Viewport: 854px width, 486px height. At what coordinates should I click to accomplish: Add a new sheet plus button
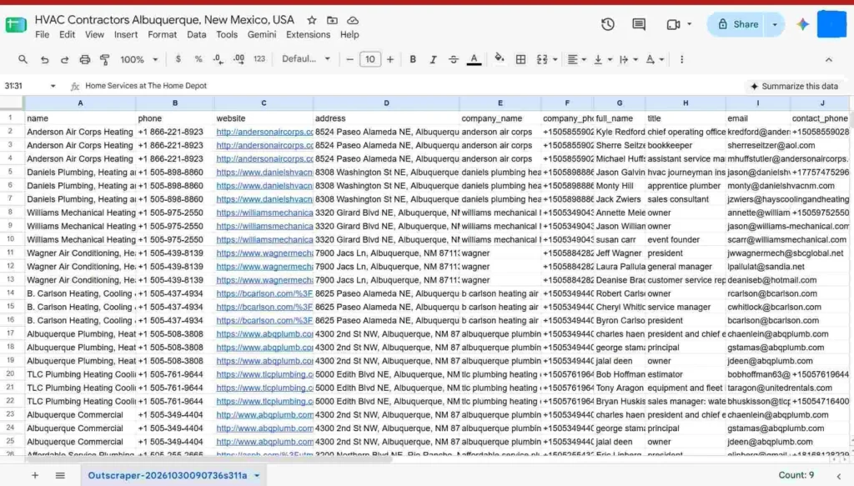[35, 475]
